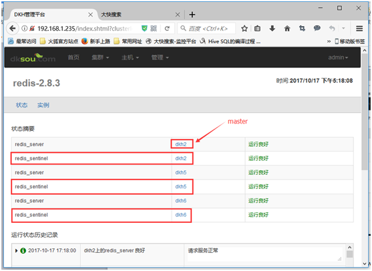The height and width of the screenshot is (271, 372).
Task: Go to the browser home page icon
Action: (x=287, y=29)
